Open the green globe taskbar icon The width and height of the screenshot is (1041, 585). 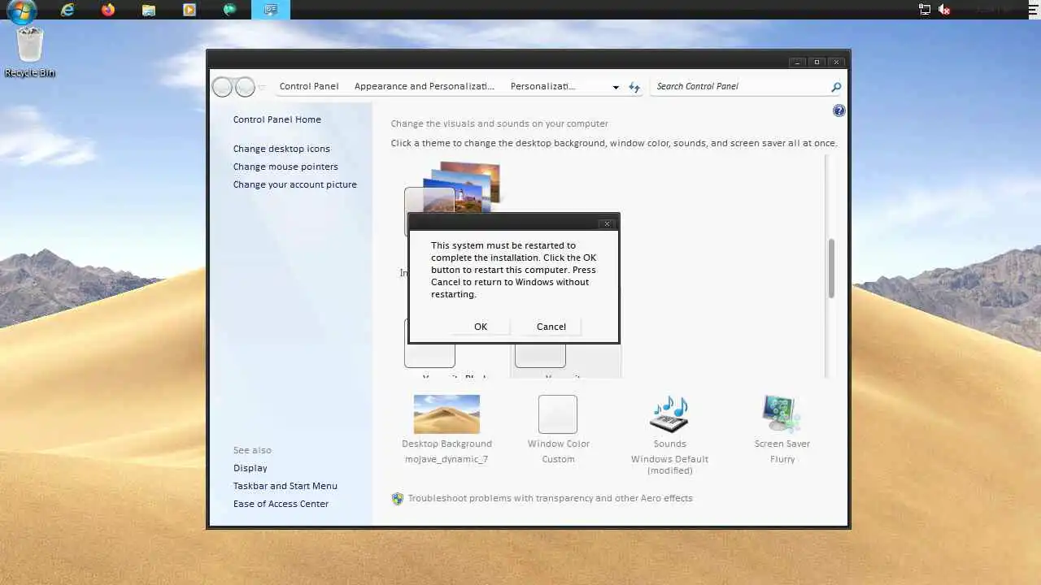coord(230,10)
